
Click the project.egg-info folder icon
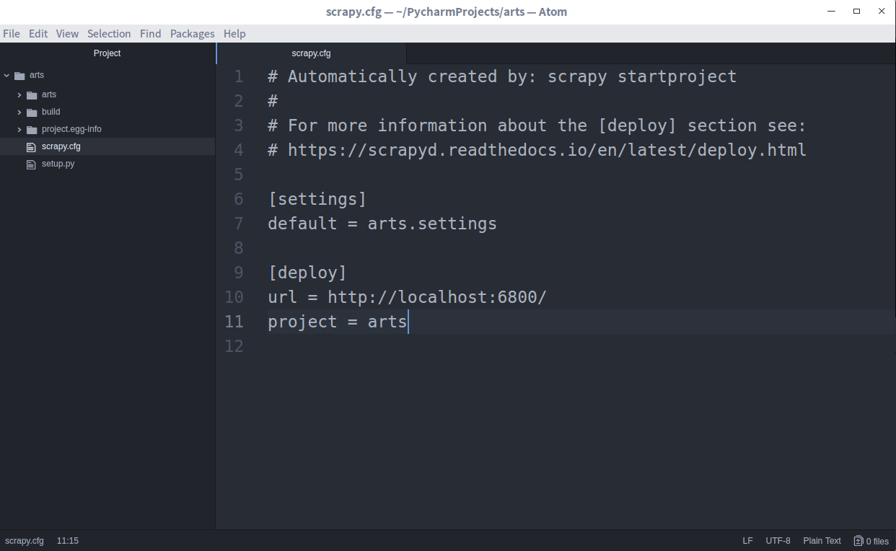pos(32,129)
